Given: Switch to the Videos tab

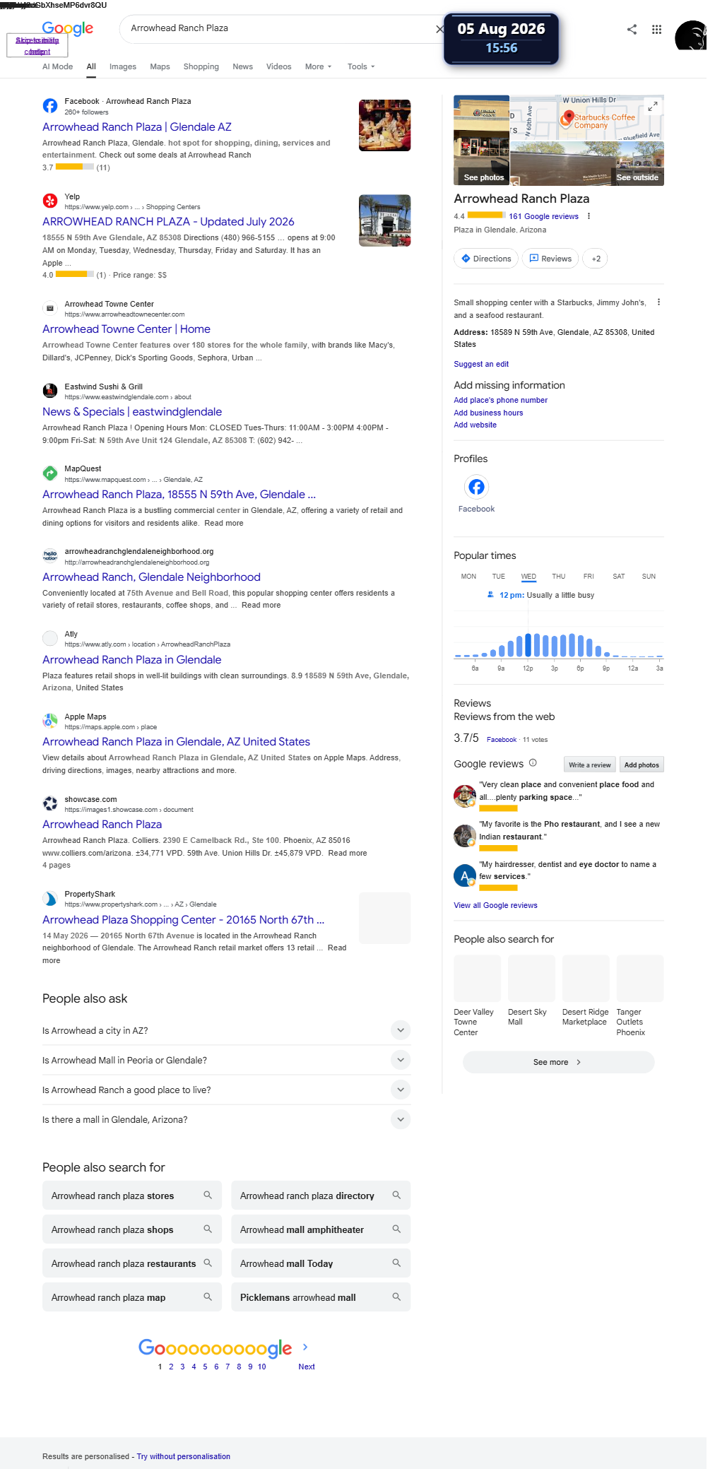Looking at the screenshot, I should tap(278, 66).
